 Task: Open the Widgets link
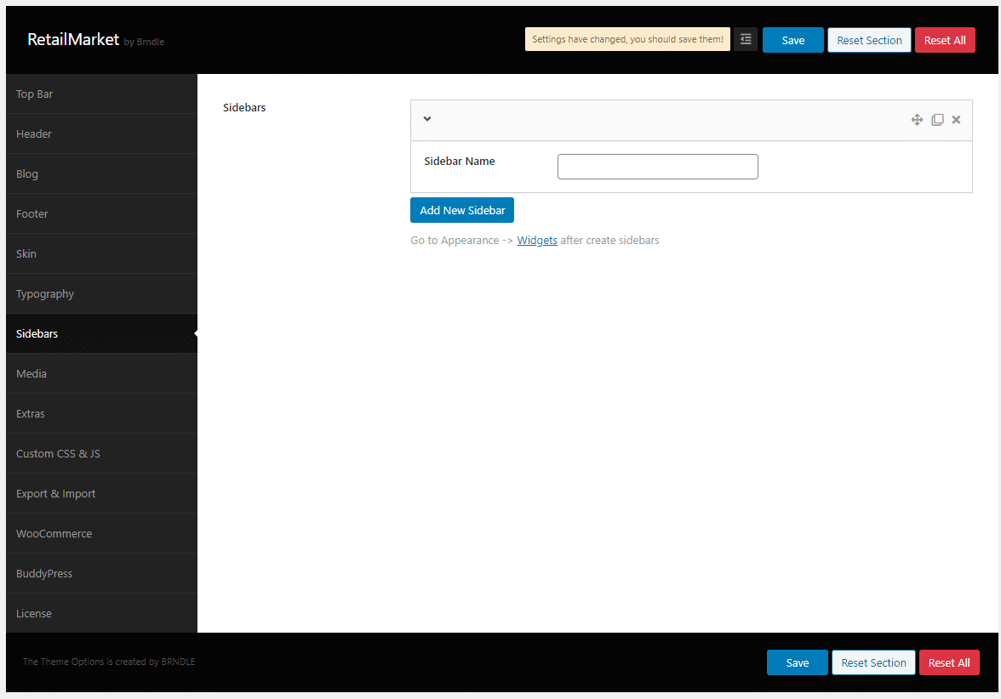[x=537, y=241]
